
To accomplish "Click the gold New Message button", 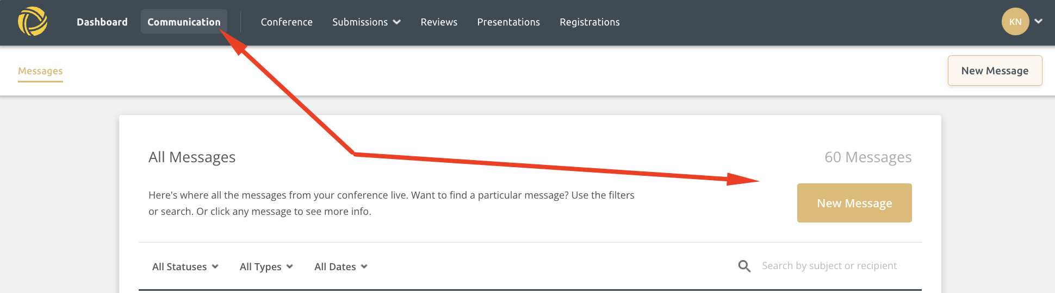I will (x=854, y=203).
